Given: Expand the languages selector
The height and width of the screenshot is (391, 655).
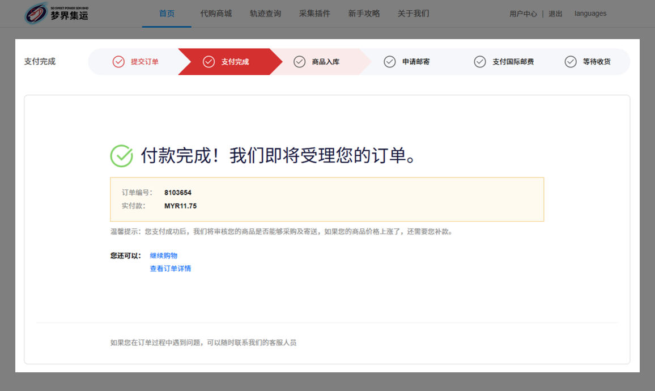Looking at the screenshot, I should click(x=590, y=14).
